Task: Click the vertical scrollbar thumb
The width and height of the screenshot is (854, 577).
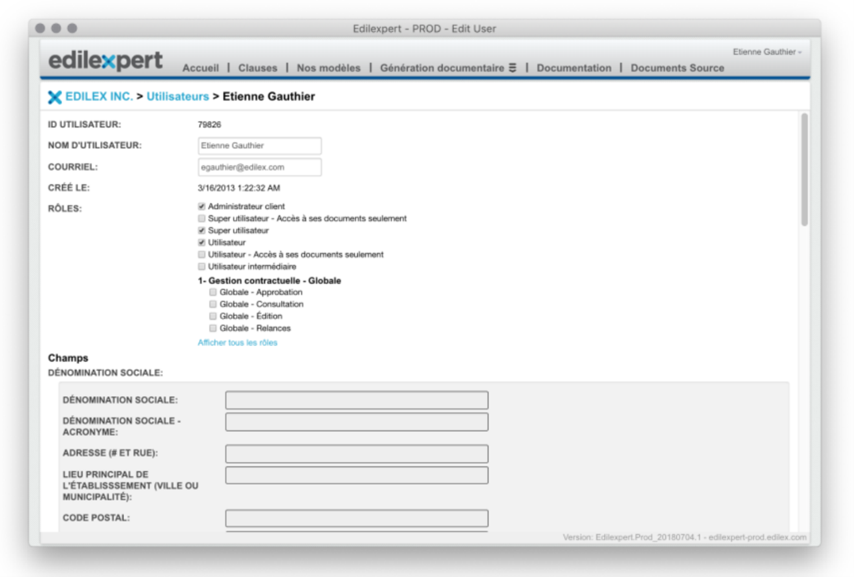Action: (804, 169)
